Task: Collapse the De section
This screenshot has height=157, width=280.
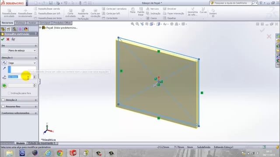Action: click(x=35, y=46)
